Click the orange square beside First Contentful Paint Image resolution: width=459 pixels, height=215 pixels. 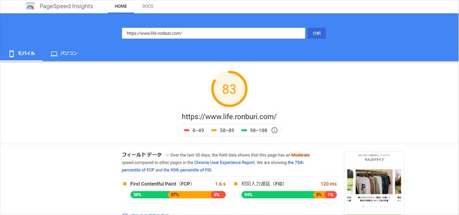click(125, 184)
